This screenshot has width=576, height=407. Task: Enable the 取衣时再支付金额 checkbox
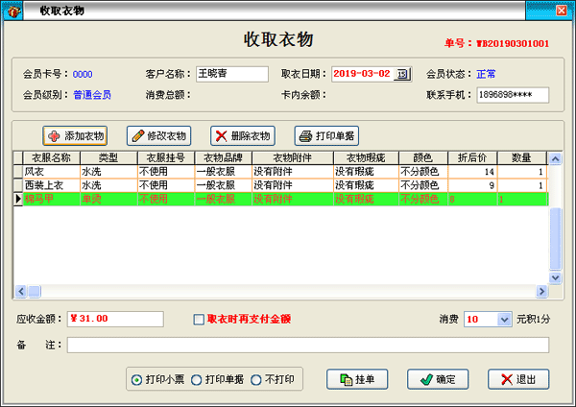pos(199,319)
